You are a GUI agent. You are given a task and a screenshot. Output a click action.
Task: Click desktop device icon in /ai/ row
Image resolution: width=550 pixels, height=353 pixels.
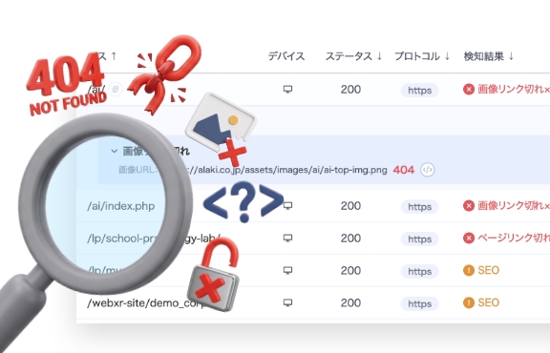click(287, 90)
